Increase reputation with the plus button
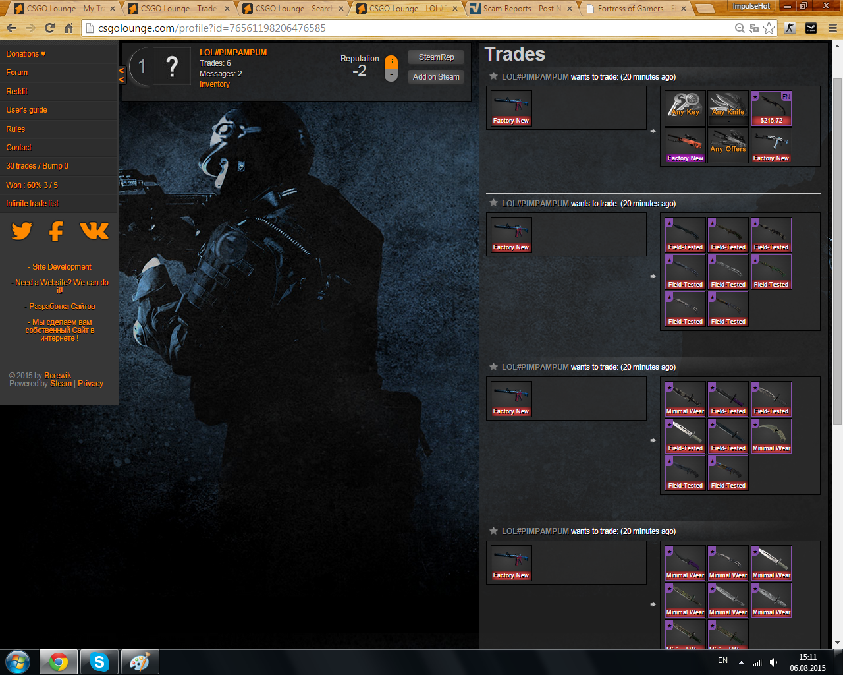This screenshot has width=843, height=675. [x=391, y=61]
